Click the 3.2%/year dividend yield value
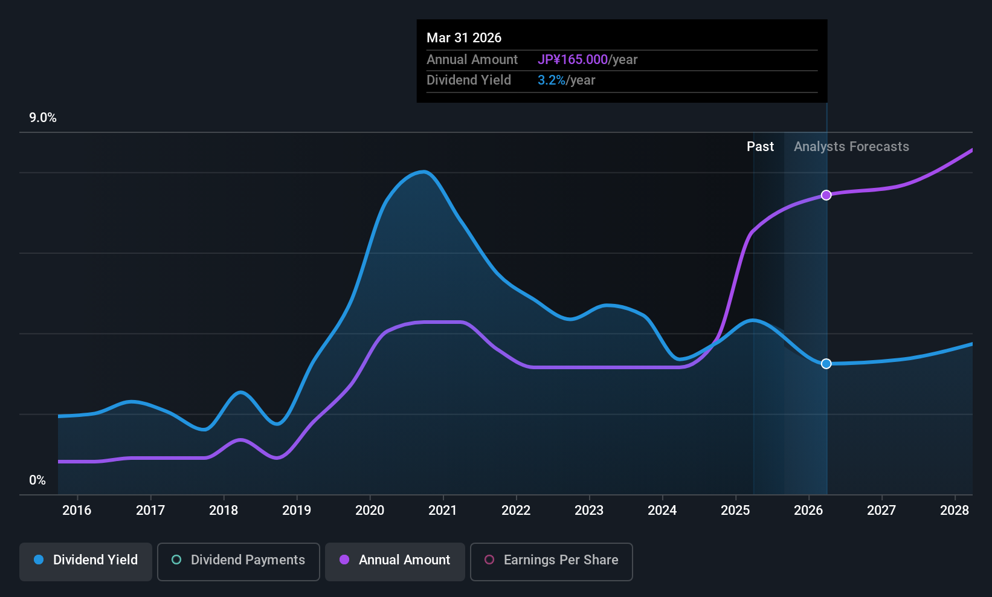Image resolution: width=992 pixels, height=597 pixels. click(x=566, y=80)
